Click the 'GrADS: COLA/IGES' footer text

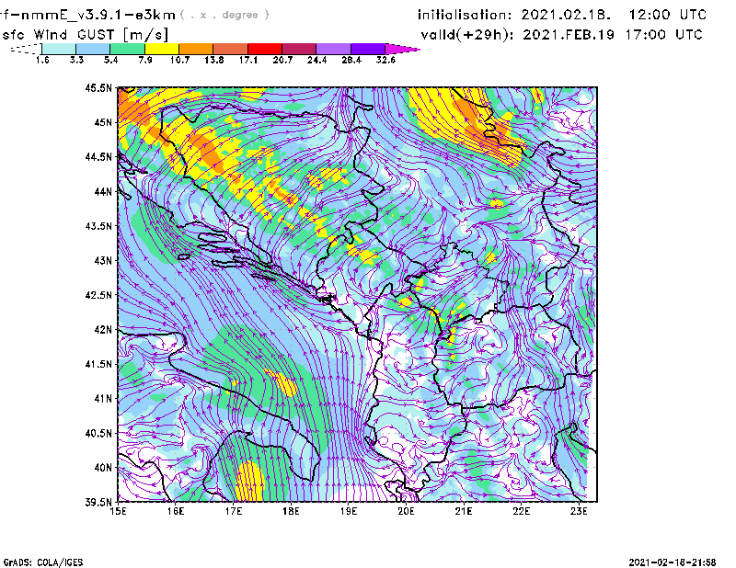(43, 562)
